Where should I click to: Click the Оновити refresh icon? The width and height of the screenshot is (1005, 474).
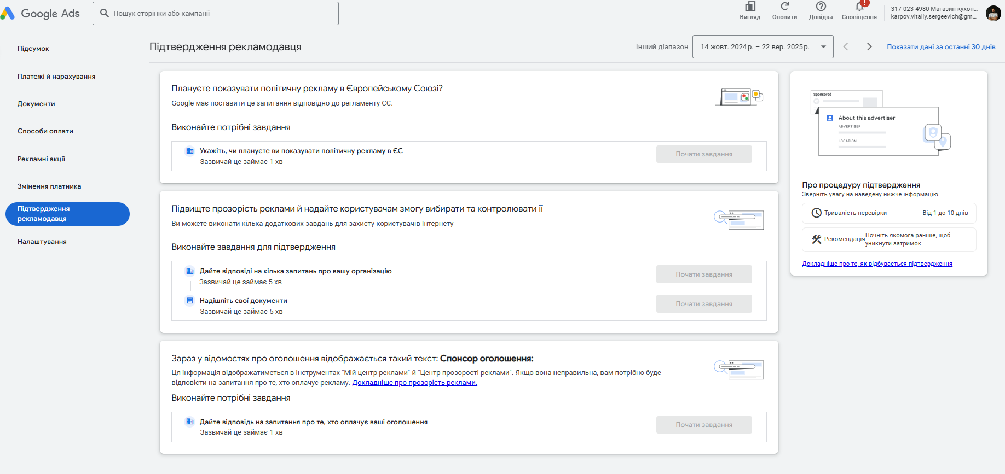click(784, 7)
